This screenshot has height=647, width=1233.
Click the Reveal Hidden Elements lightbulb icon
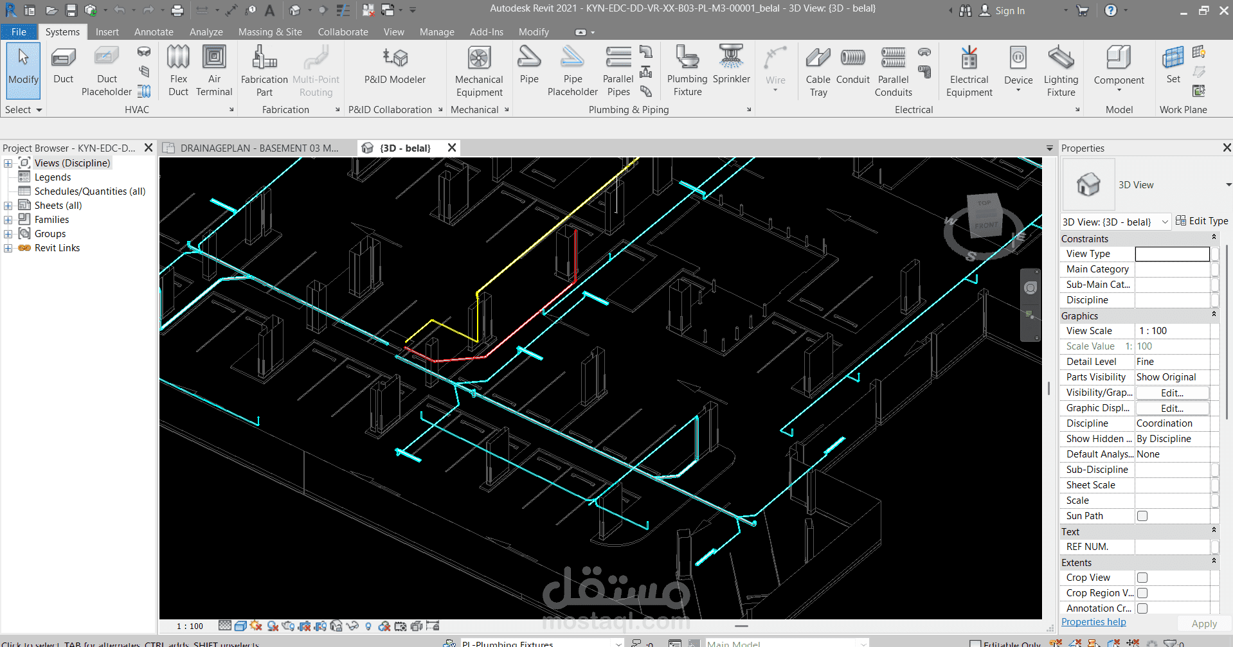(x=368, y=626)
